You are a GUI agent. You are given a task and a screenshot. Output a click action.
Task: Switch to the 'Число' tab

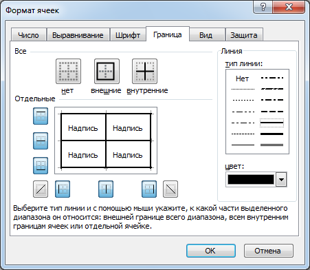[x=28, y=35]
